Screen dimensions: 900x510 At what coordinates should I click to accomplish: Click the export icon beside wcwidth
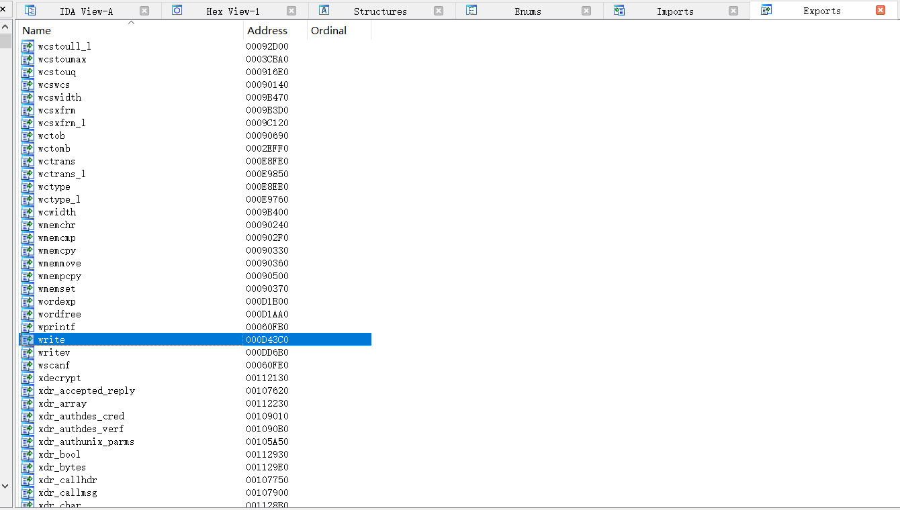[x=28, y=212]
